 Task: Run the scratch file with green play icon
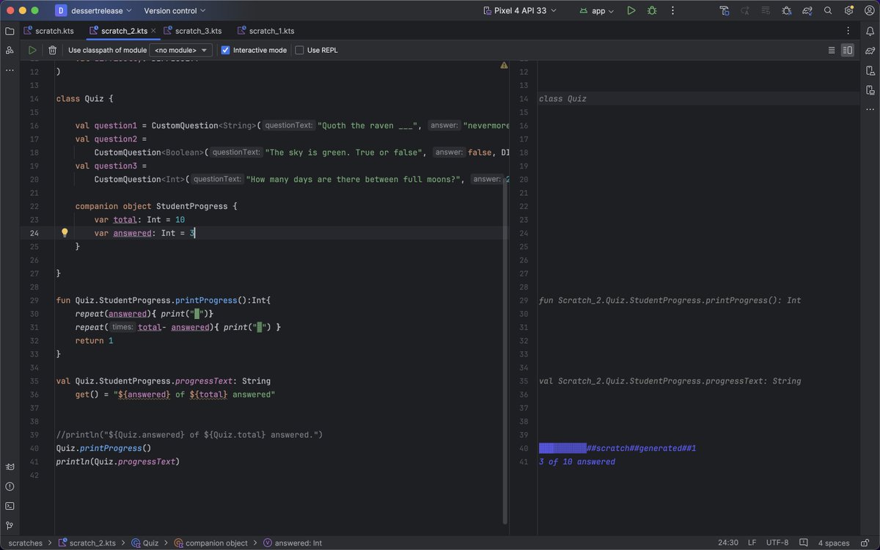click(x=32, y=50)
